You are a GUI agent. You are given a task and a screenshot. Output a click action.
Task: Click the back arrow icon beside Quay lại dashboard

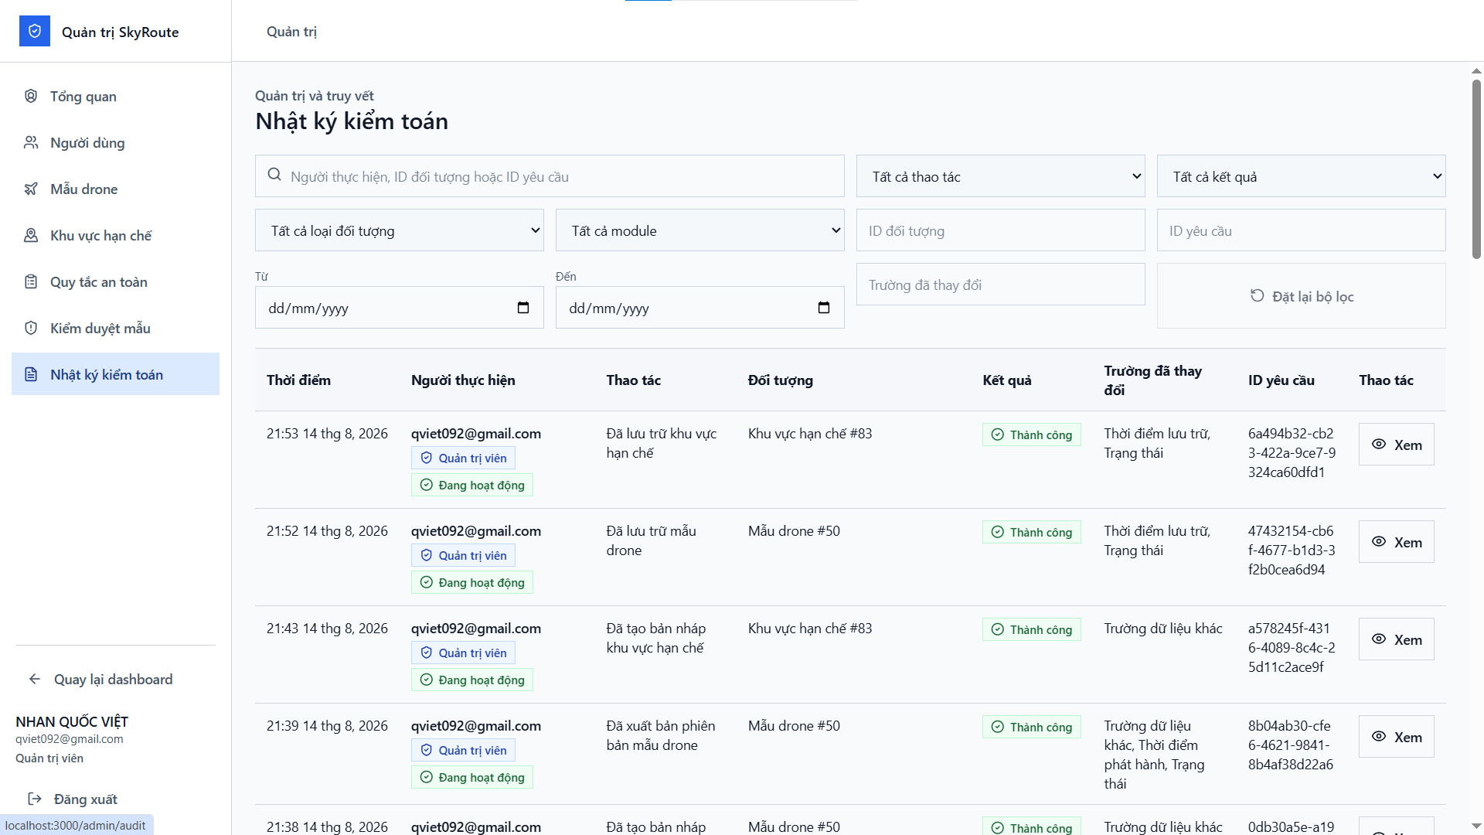[x=35, y=679]
